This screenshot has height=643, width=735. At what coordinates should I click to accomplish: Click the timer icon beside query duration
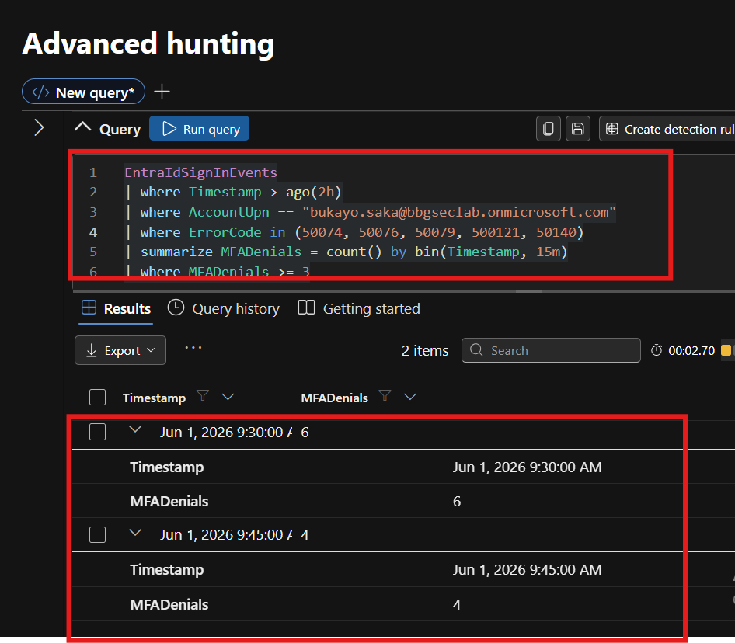(657, 350)
